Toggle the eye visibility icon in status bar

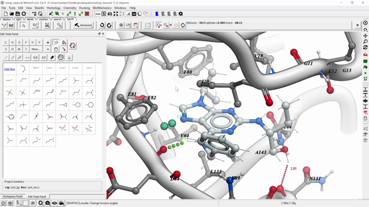point(54,203)
